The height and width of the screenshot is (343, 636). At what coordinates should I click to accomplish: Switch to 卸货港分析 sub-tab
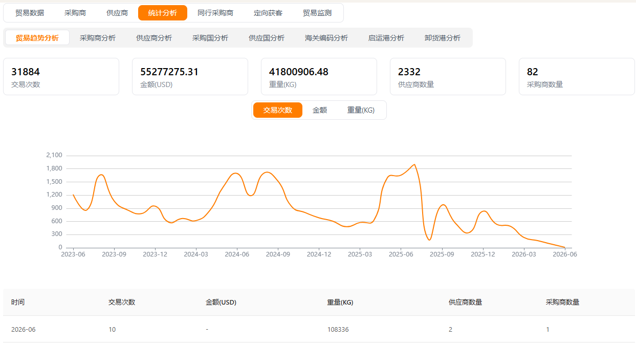point(443,38)
